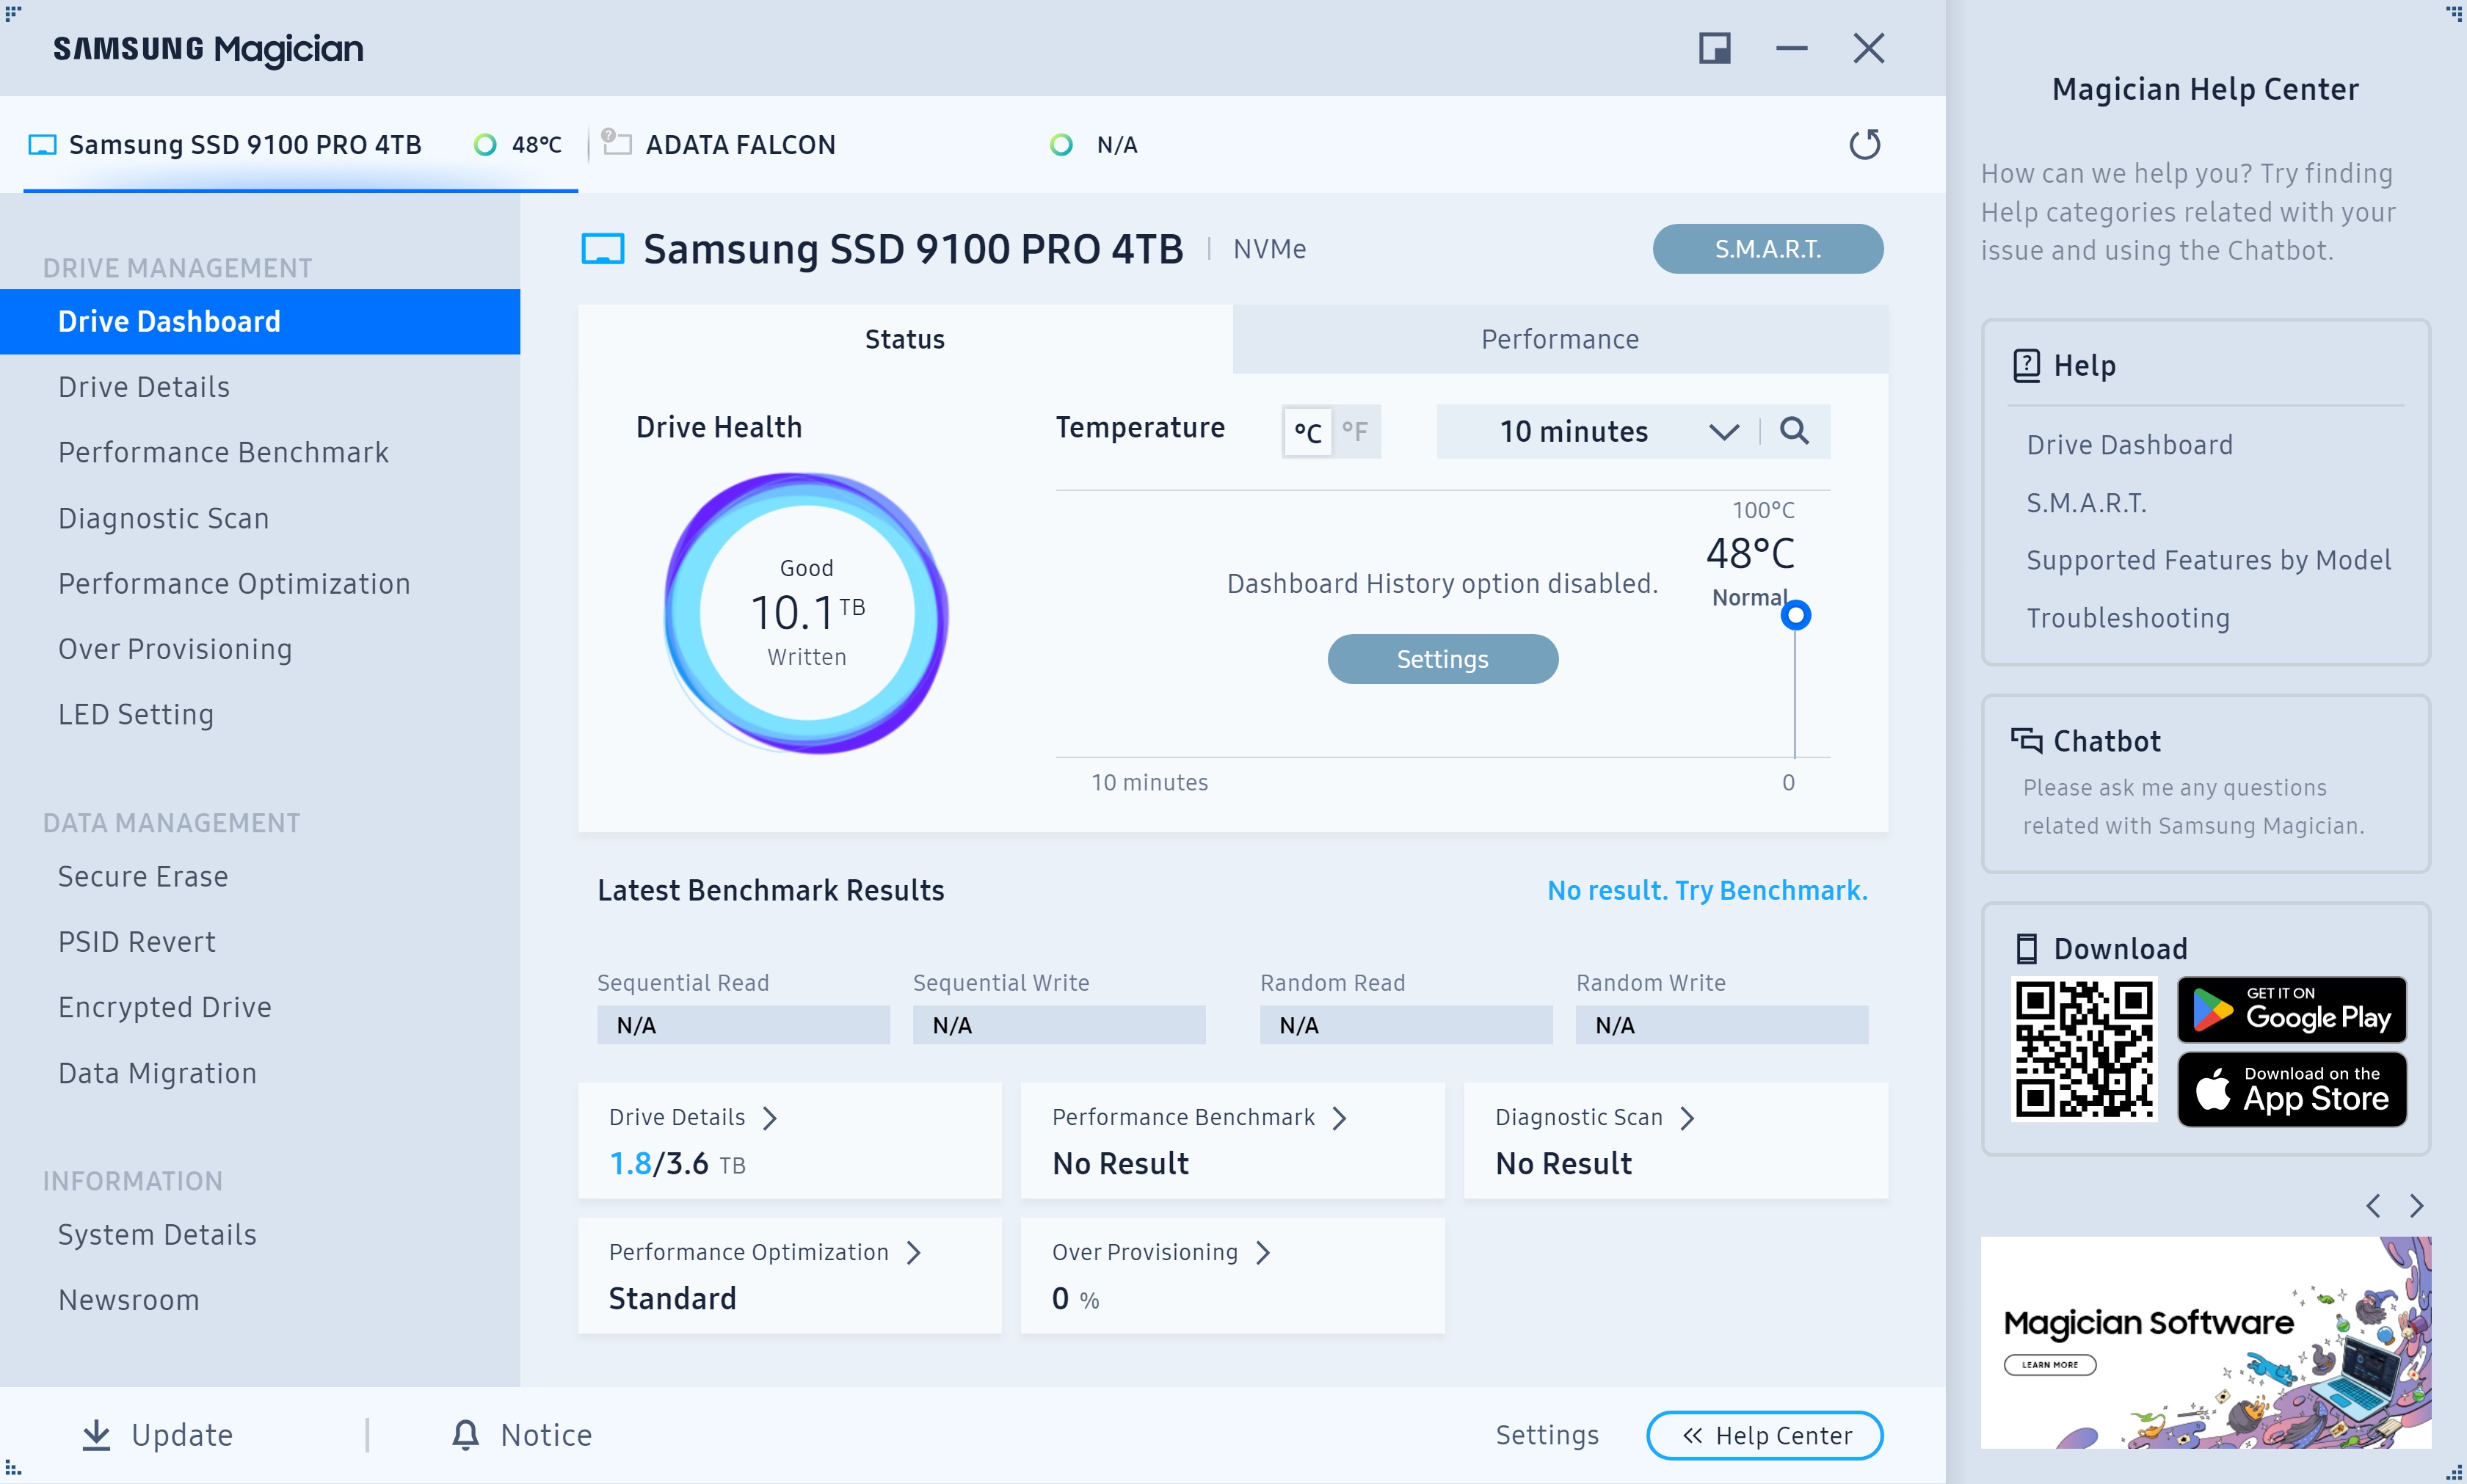Screen dimensions: 2467x1484
Task: Open bottom bar Settings link
Action: click(1547, 1435)
